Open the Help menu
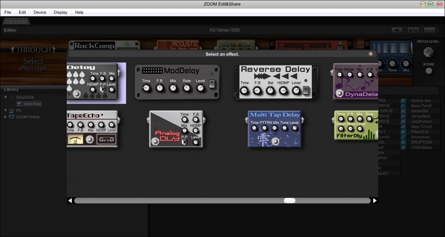The height and width of the screenshot is (237, 445). click(x=79, y=12)
